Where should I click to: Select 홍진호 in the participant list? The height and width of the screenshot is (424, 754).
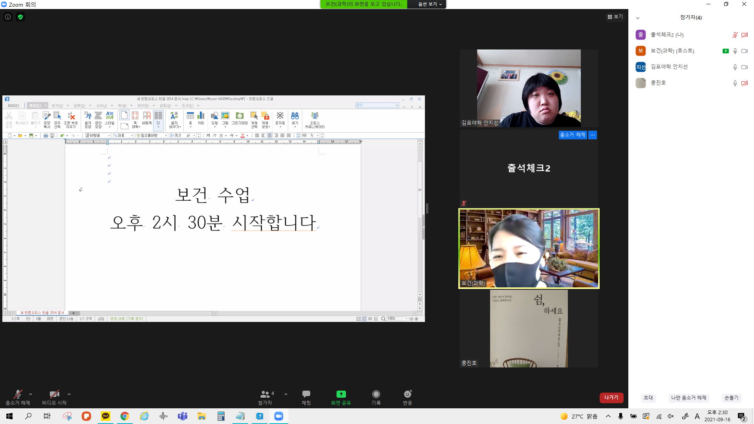tap(691, 83)
